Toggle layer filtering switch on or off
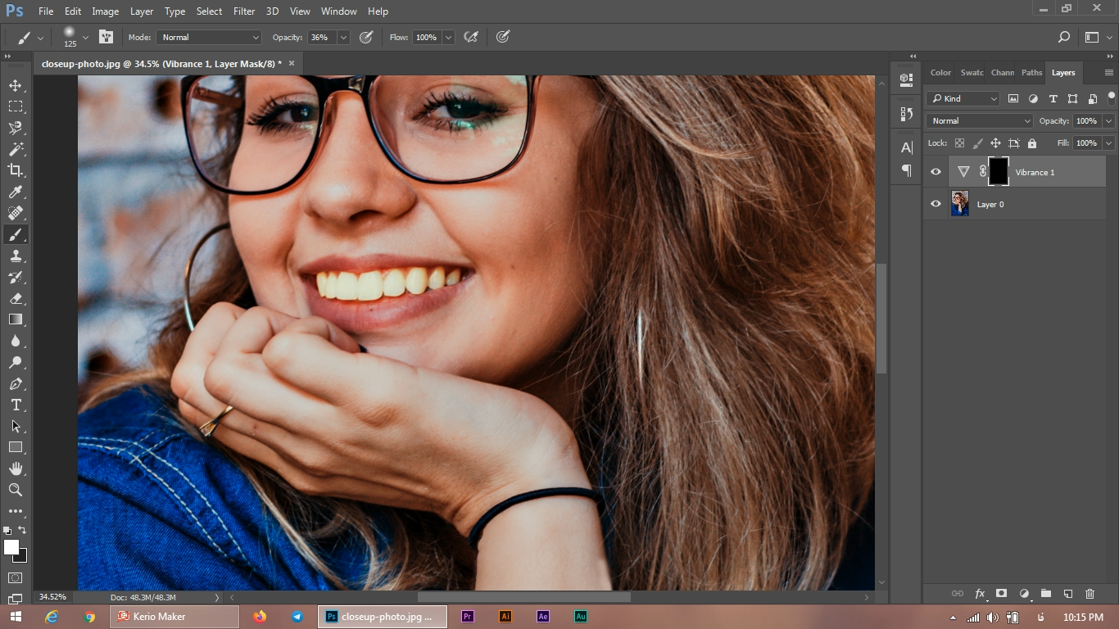 point(1112,97)
